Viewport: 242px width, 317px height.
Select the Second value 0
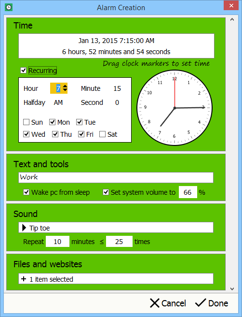[x=117, y=102]
